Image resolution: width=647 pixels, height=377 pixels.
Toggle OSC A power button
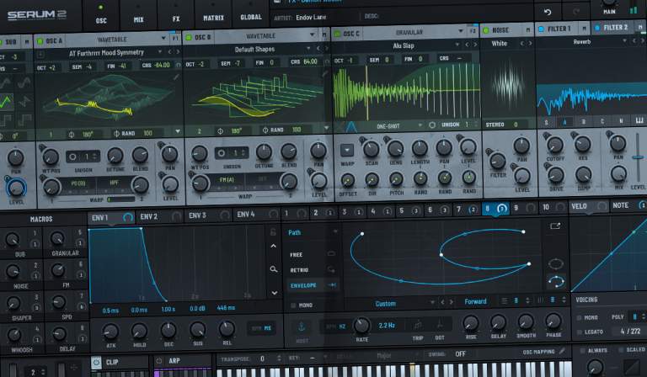point(40,40)
